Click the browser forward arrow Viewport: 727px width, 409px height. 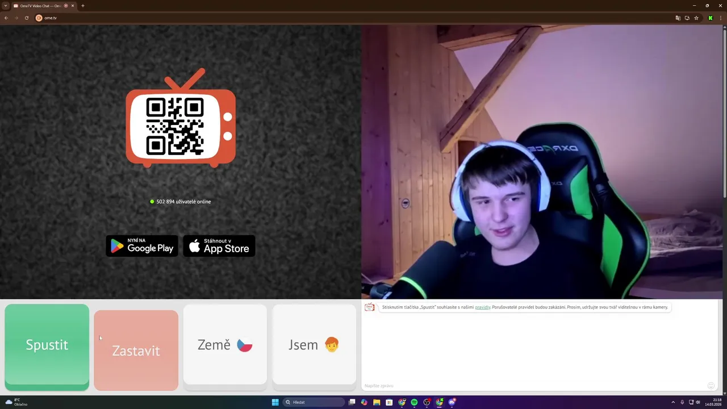(16, 18)
